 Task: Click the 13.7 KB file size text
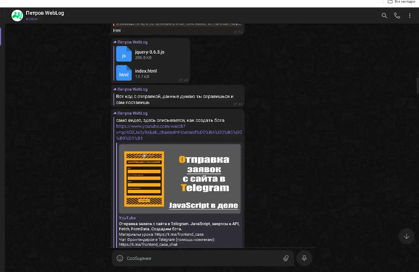tap(142, 77)
